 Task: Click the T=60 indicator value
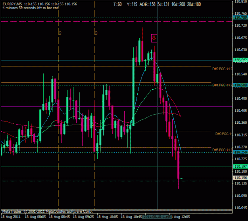pos(117,4)
